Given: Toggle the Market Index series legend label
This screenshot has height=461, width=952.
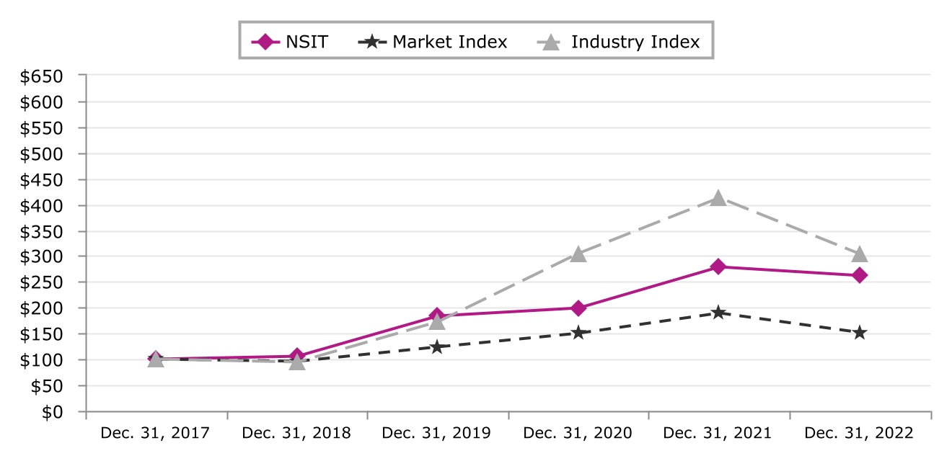Looking at the screenshot, I should pyautogui.click(x=449, y=42).
